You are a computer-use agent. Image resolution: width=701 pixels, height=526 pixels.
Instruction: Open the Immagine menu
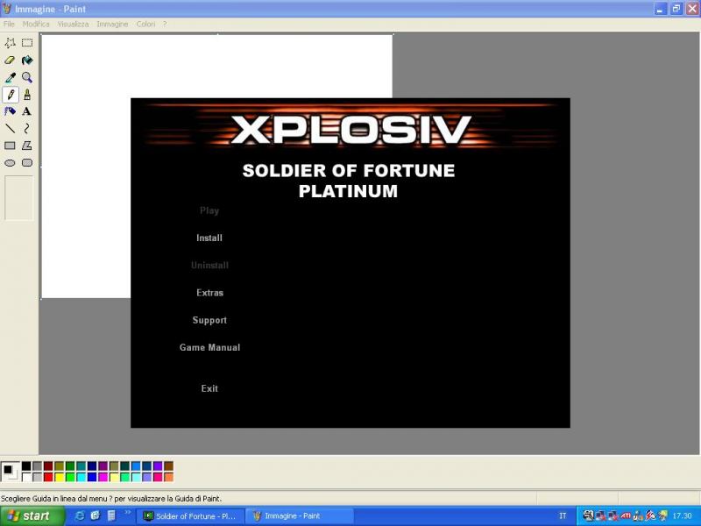112,25
